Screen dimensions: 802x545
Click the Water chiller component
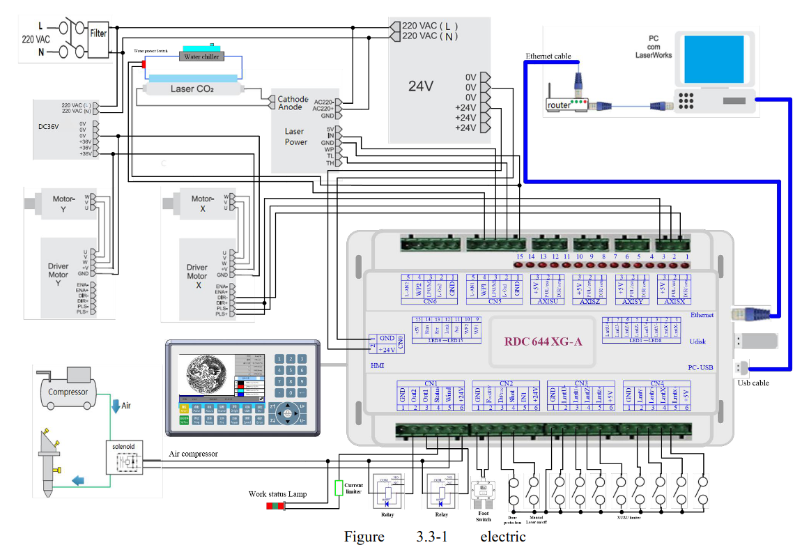click(201, 56)
